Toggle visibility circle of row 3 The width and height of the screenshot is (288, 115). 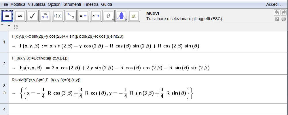(x=4, y=93)
